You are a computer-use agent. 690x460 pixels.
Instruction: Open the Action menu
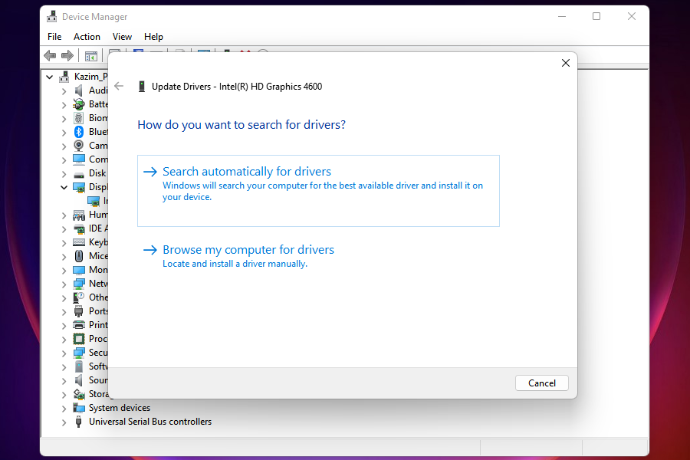87,37
